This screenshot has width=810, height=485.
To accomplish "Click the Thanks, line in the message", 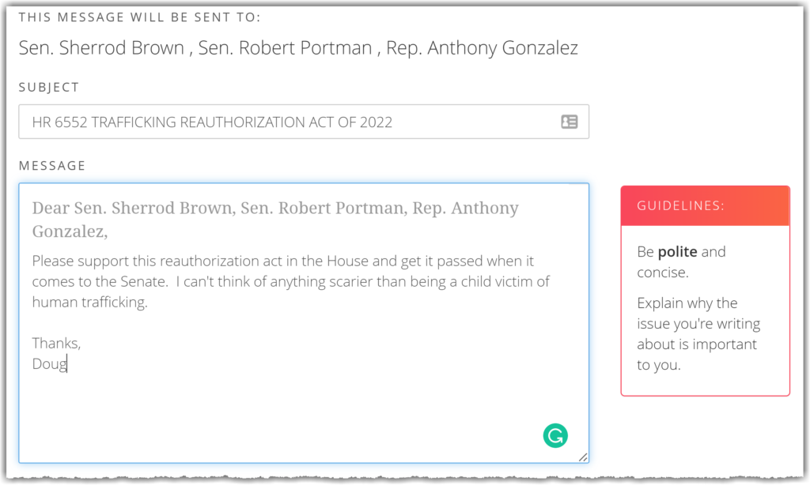I will 56,344.
